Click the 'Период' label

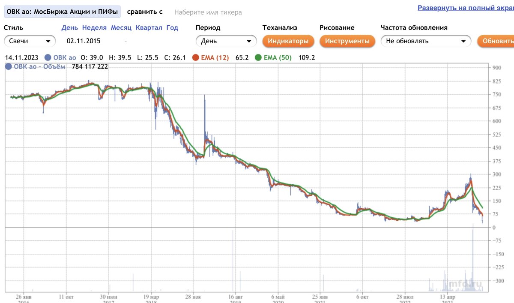tap(208, 27)
